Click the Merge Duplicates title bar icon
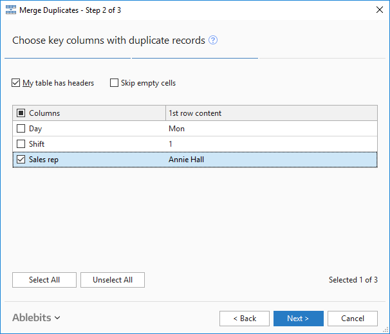390x334 pixels. coord(11,10)
